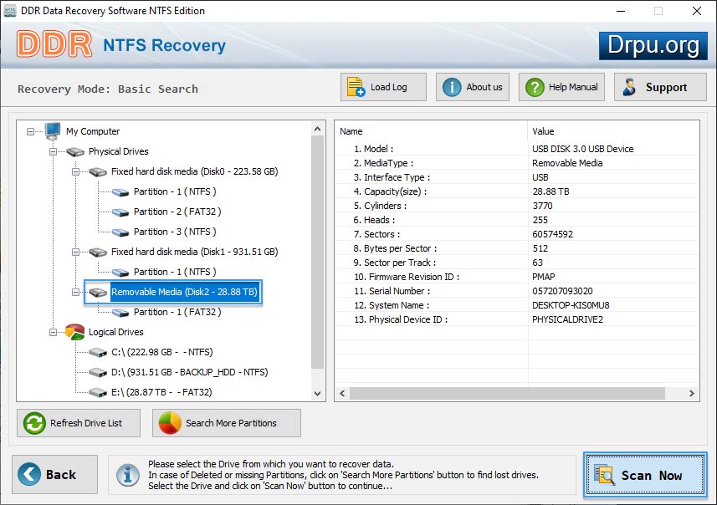Open the Help Manual
The image size is (717, 505).
[561, 87]
